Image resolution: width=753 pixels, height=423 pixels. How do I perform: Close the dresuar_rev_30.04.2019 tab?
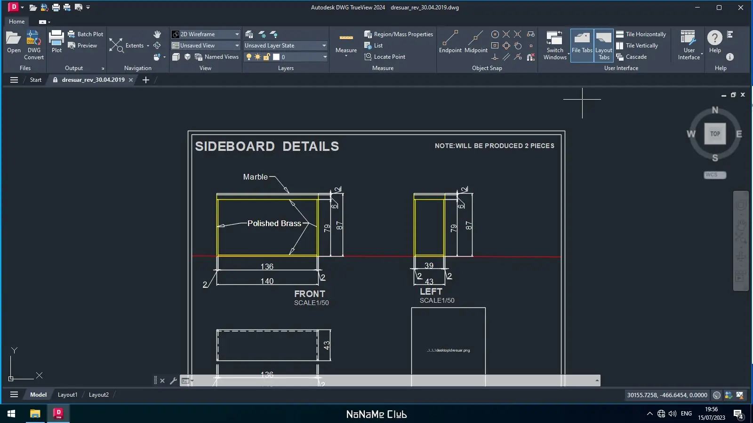(131, 80)
